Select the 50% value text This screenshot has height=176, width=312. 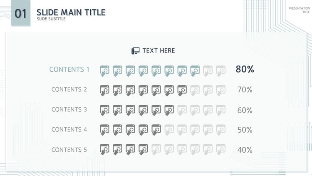[245, 130]
